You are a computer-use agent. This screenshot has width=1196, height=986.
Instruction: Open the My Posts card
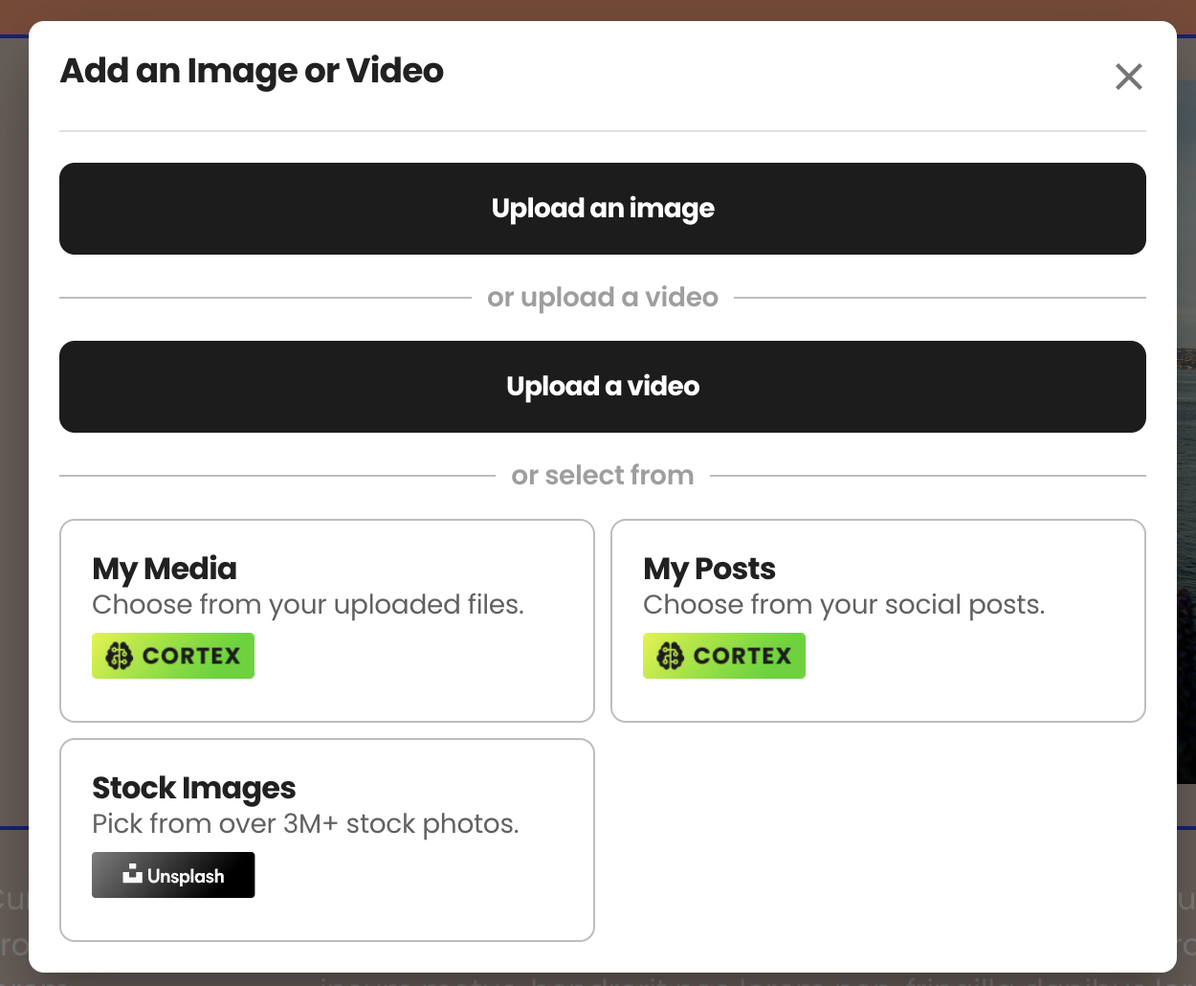pyautogui.click(x=878, y=620)
